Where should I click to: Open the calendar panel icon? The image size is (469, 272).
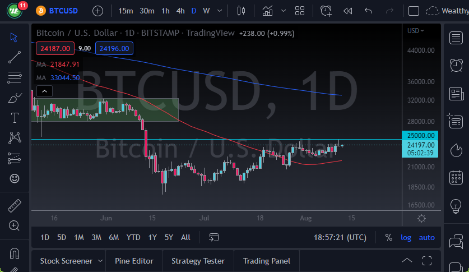(456, 178)
